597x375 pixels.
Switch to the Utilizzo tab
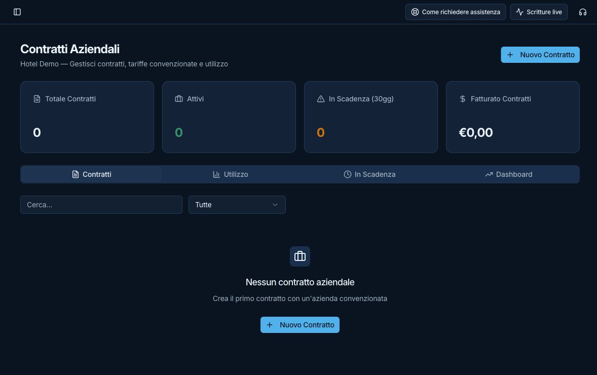point(231,174)
